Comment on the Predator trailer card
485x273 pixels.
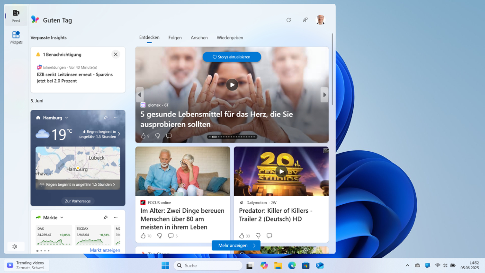[x=269, y=236]
